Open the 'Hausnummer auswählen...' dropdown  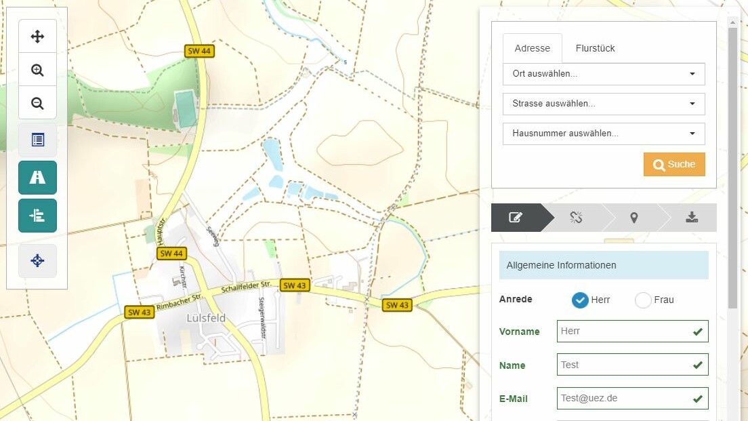pos(603,134)
